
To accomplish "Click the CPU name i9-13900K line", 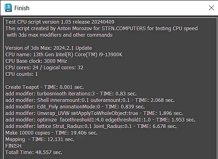I will coord(64,55).
